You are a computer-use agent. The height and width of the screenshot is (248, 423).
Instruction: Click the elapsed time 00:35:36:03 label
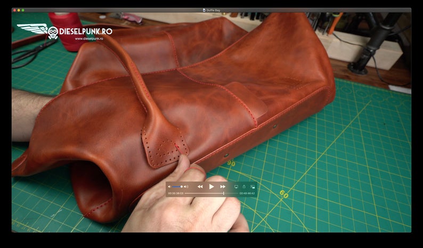[175, 193]
